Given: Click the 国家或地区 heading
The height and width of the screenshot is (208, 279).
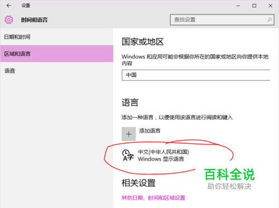Looking at the screenshot, I should point(143,42).
